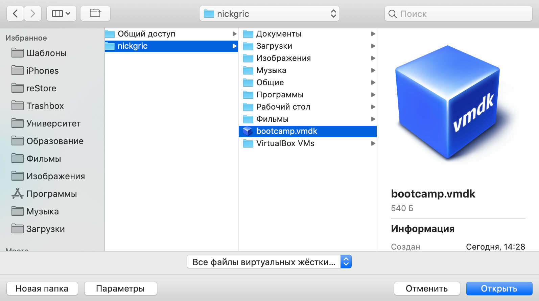Select the bootcamp.vmdk file
This screenshot has height=301, width=539.
click(x=308, y=131)
